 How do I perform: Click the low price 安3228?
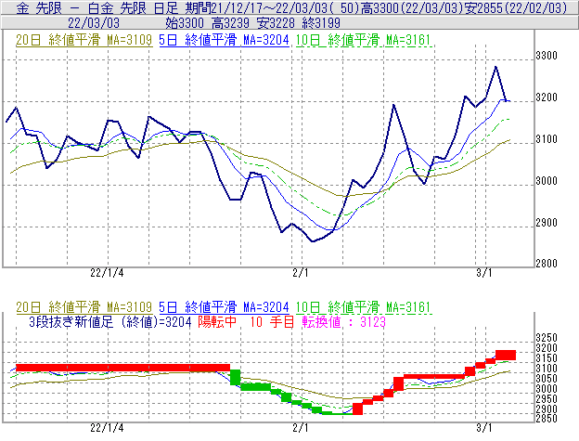(276, 23)
